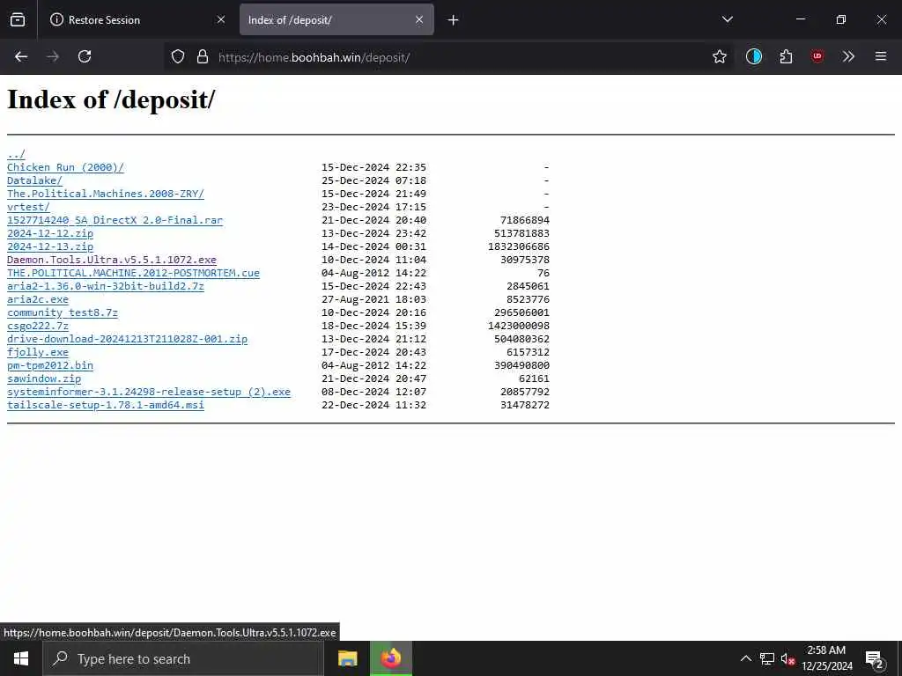The height and width of the screenshot is (676, 902).
Task: Download tailscale-setup-1.78.1-amd64.msi
Action: [x=106, y=405]
